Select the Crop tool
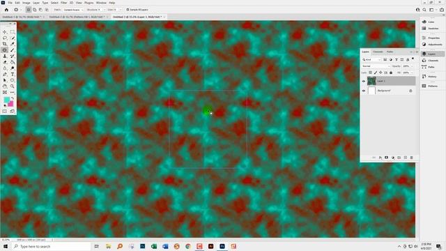The width and height of the screenshot is (446, 251). point(5,44)
